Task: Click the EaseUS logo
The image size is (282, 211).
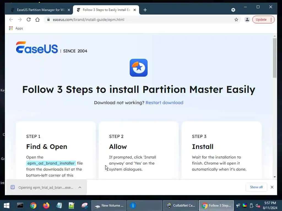Action: point(37,48)
